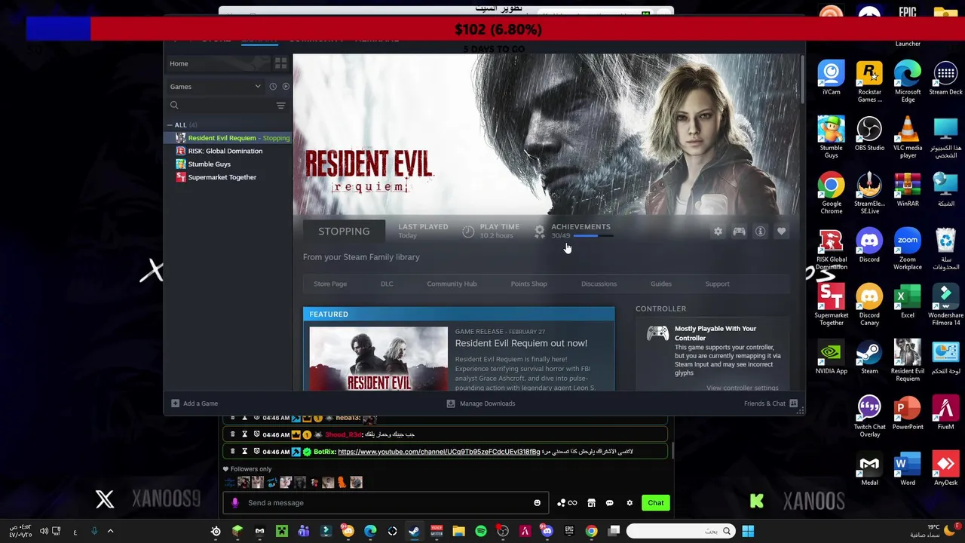Open game Manage settings gear icon
965x543 pixels.
[x=718, y=232]
